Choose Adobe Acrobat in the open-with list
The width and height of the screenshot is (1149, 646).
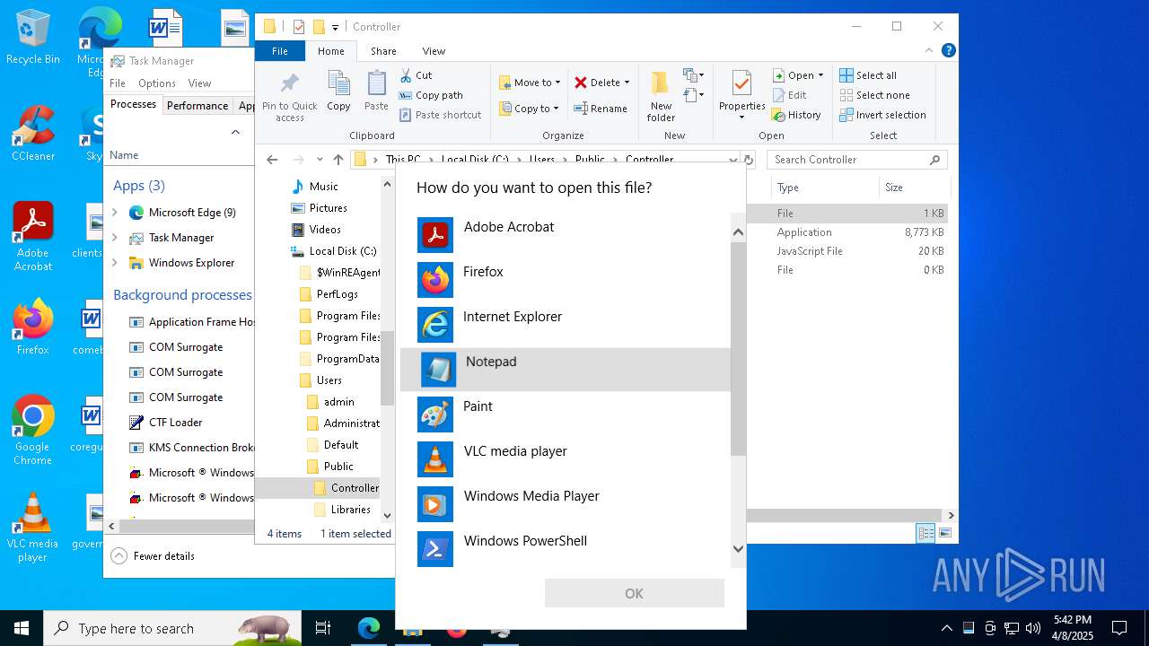coord(566,235)
